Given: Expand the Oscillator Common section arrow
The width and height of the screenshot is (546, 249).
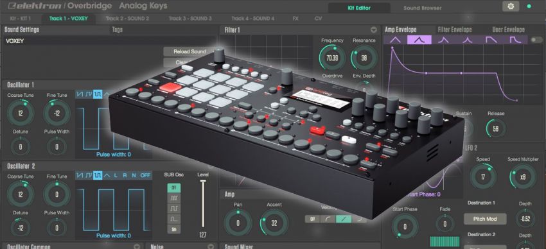Looking at the screenshot, I should coord(136,246).
